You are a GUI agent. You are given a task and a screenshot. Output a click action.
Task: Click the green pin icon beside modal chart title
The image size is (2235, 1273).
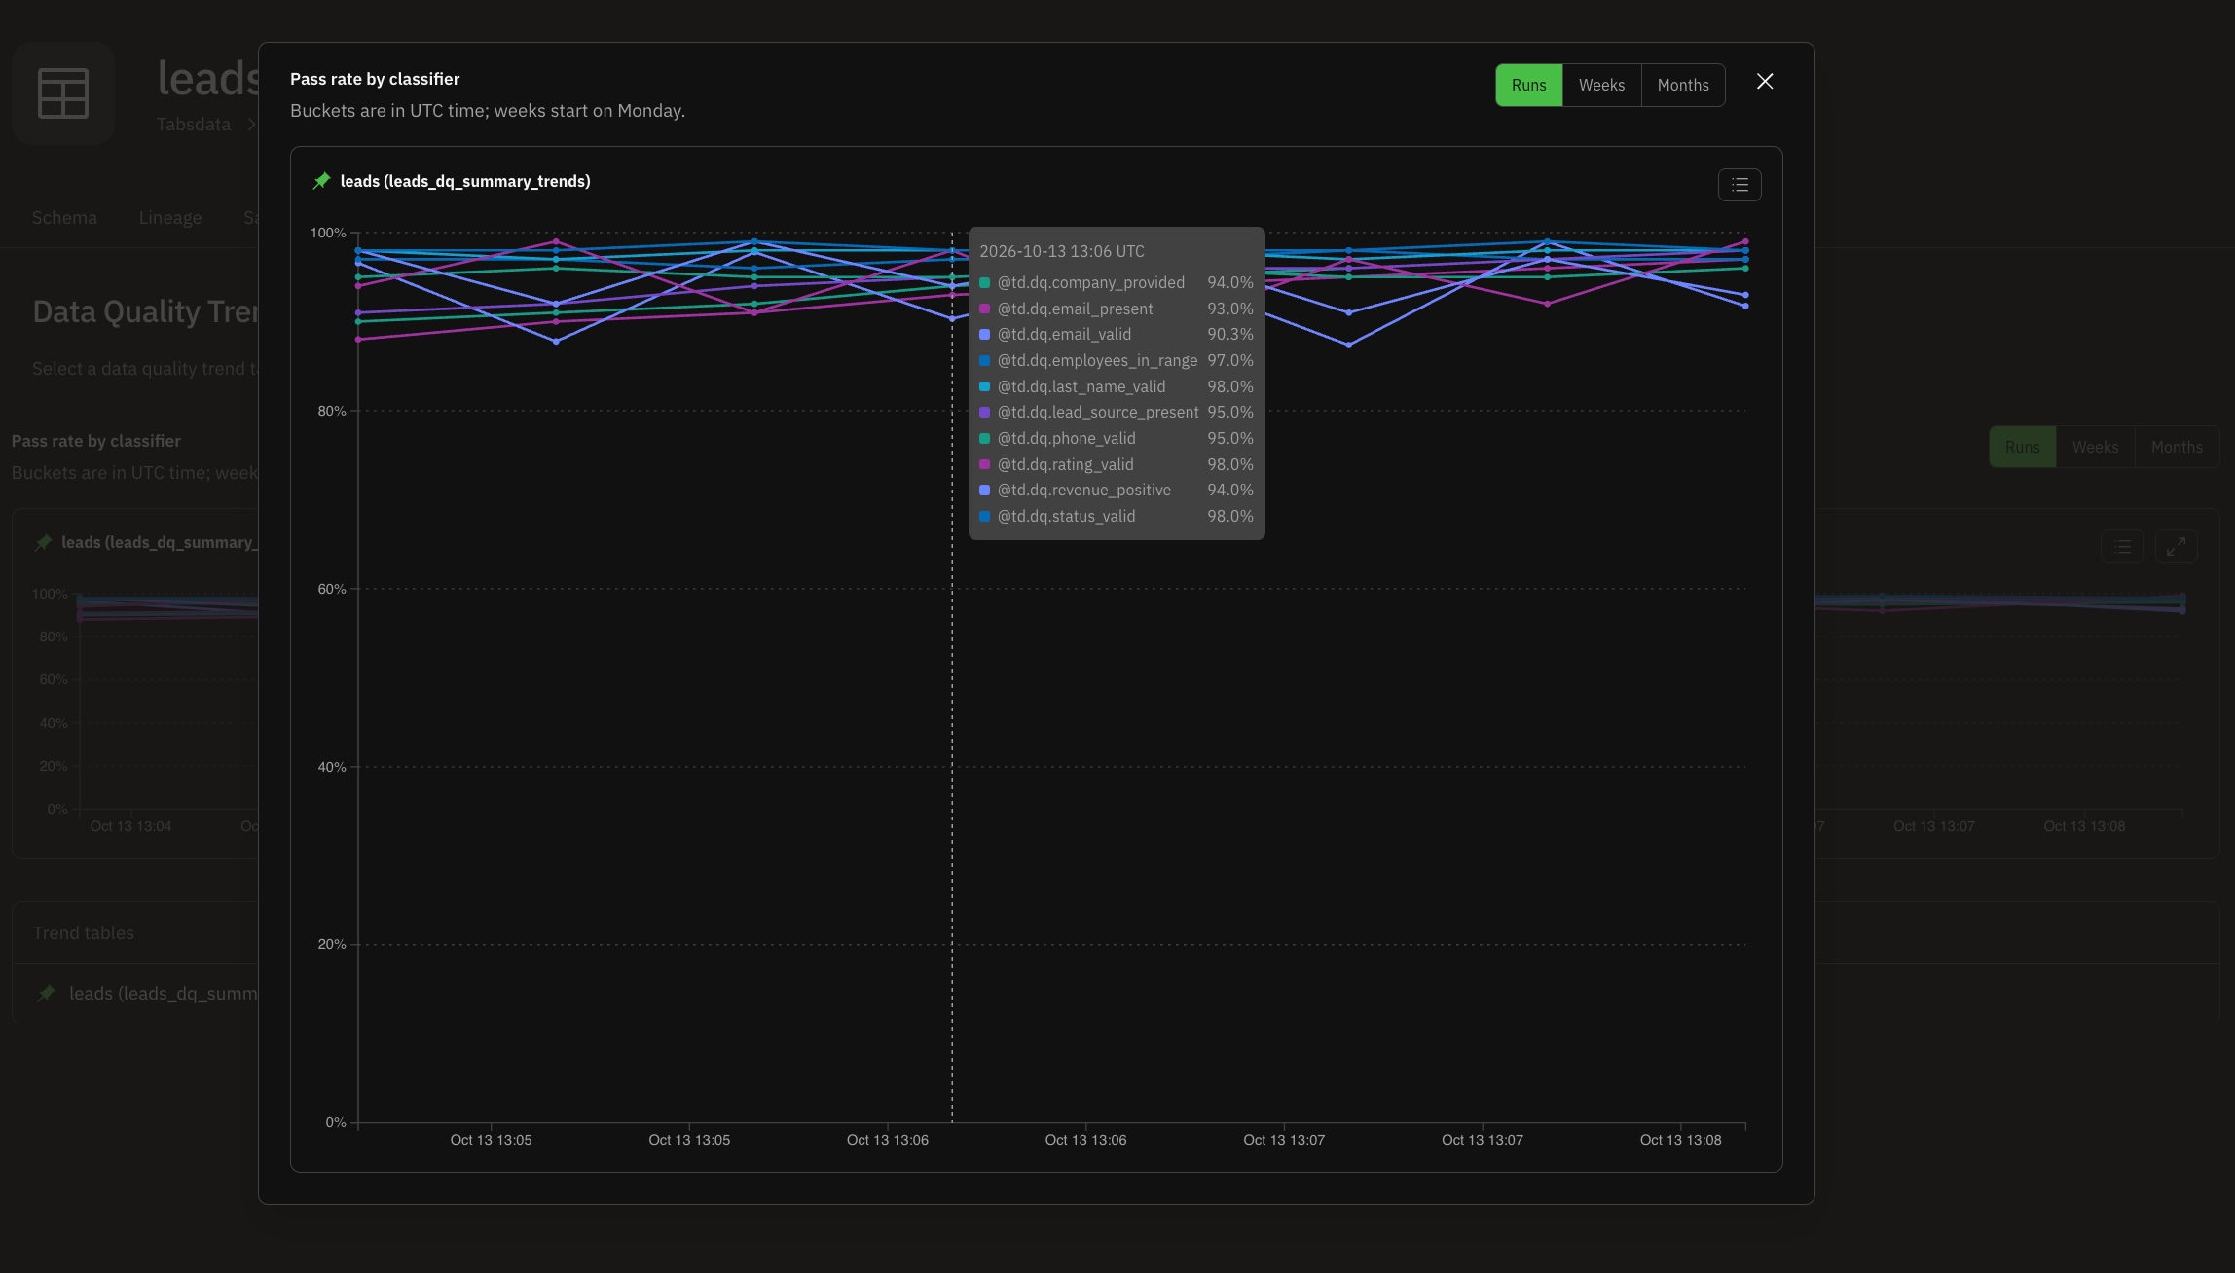coord(321,181)
